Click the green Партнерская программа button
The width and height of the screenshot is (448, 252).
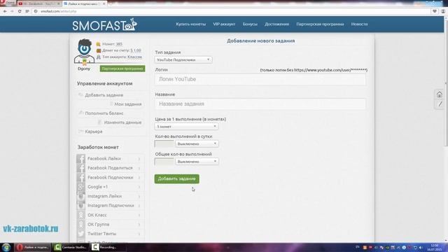(x=122, y=69)
